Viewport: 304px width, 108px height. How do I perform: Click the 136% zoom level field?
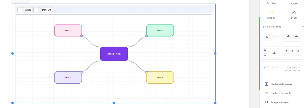[x=28, y=10]
